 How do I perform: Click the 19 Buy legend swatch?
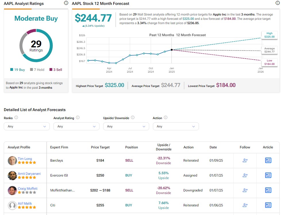[x=12, y=70]
